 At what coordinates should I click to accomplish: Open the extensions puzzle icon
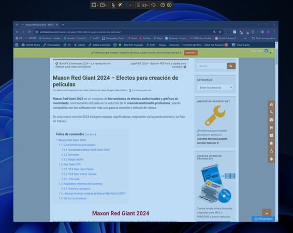(x=253, y=32)
